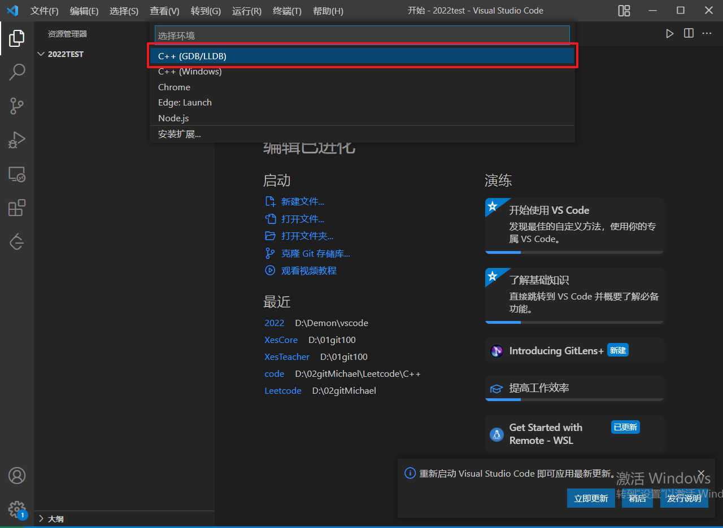Open recent folder code

coord(275,374)
